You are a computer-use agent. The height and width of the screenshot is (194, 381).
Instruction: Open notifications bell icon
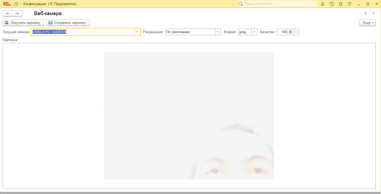click(323, 4)
